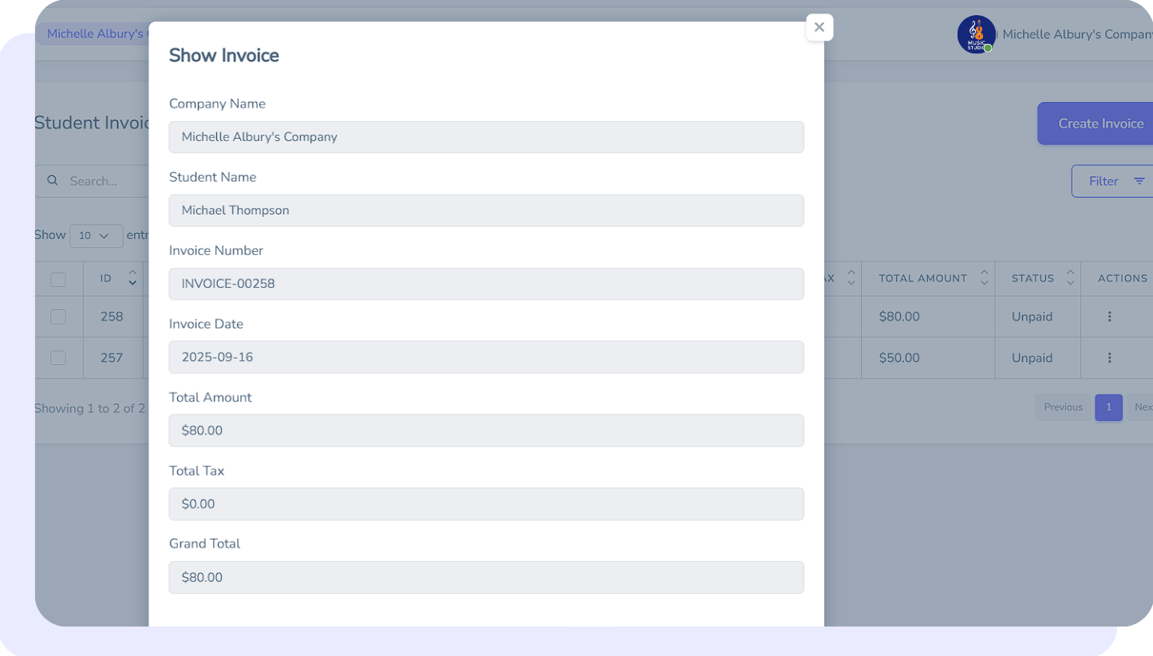Click the Music Studio profile avatar
The width and height of the screenshot is (1153, 656).
pyautogui.click(x=976, y=34)
